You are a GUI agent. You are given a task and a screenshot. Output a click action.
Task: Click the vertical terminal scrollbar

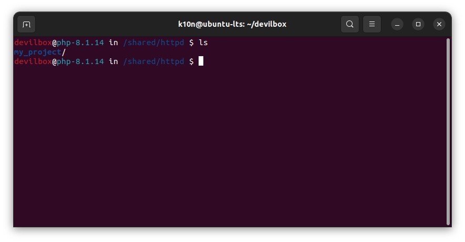point(448,131)
